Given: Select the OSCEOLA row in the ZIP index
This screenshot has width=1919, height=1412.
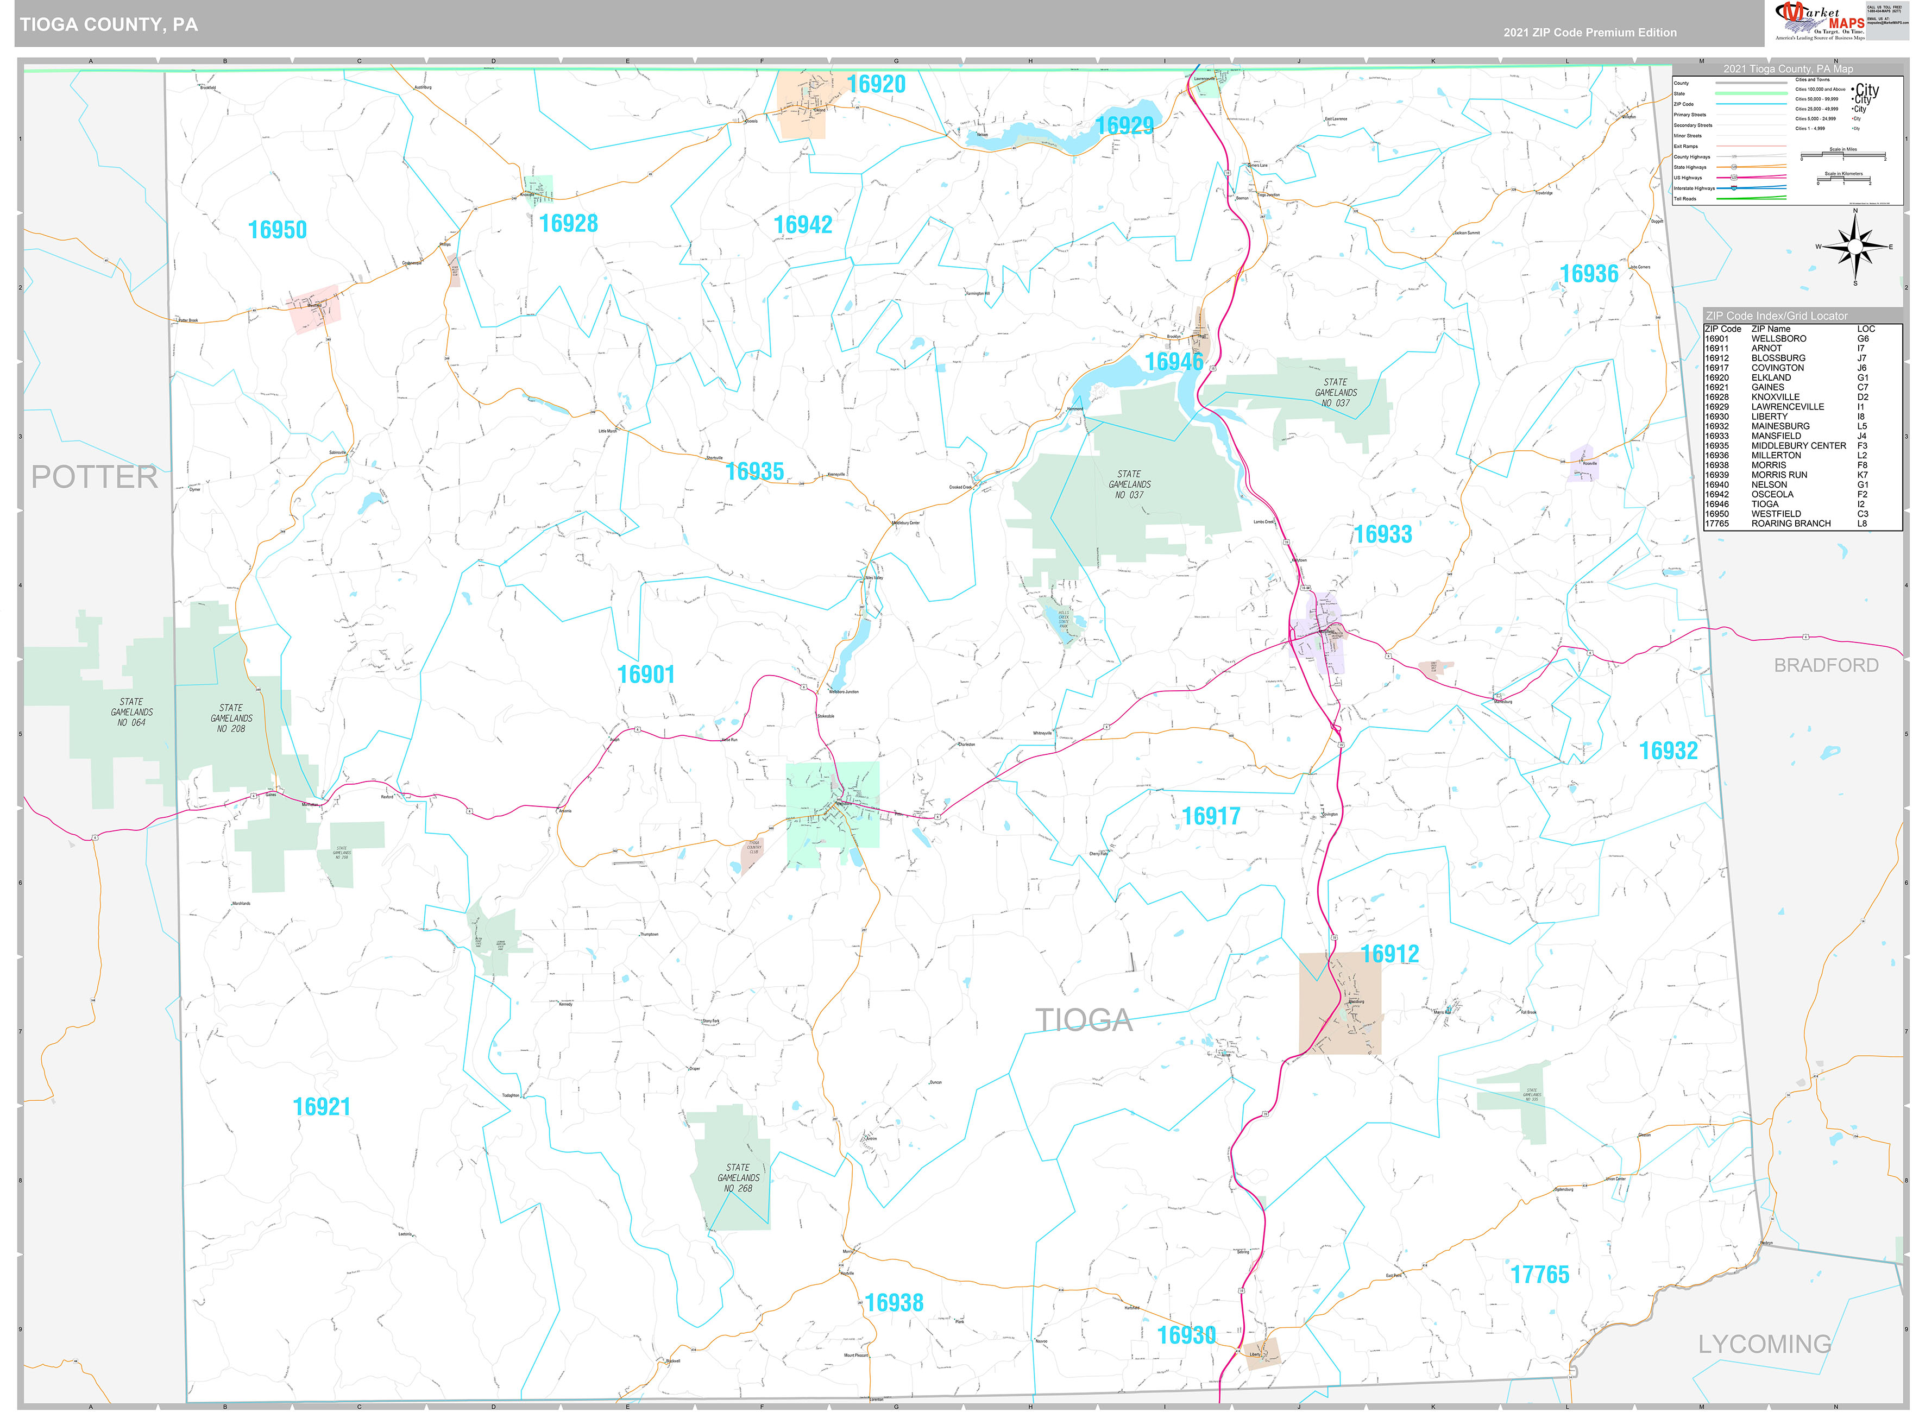Looking at the screenshot, I should (1803, 495).
